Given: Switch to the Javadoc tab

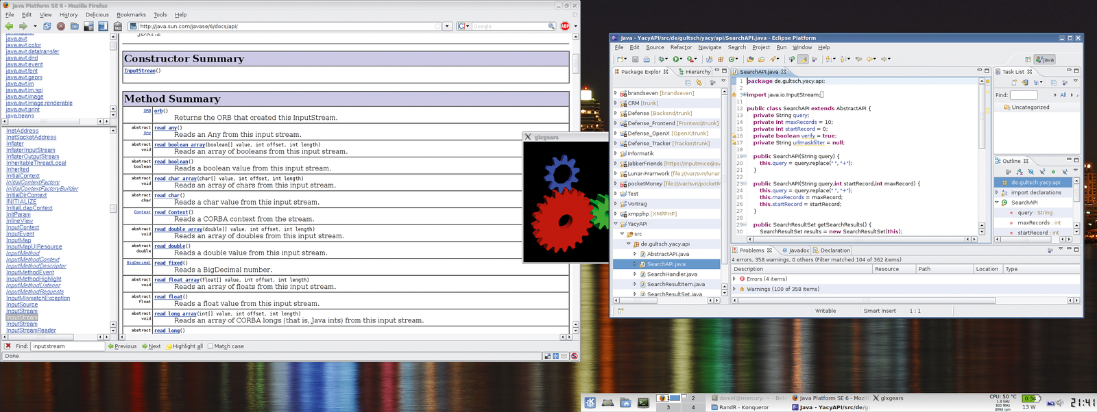Looking at the screenshot, I should [795, 250].
